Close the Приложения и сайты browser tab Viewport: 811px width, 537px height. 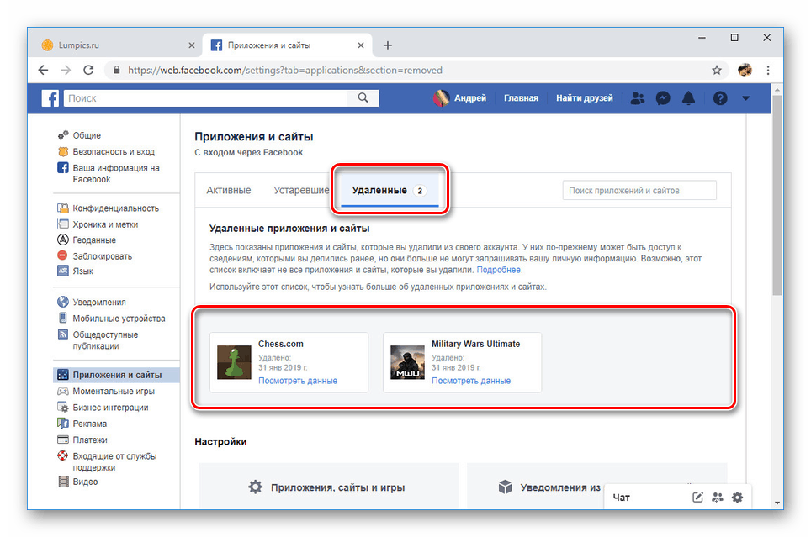click(361, 45)
